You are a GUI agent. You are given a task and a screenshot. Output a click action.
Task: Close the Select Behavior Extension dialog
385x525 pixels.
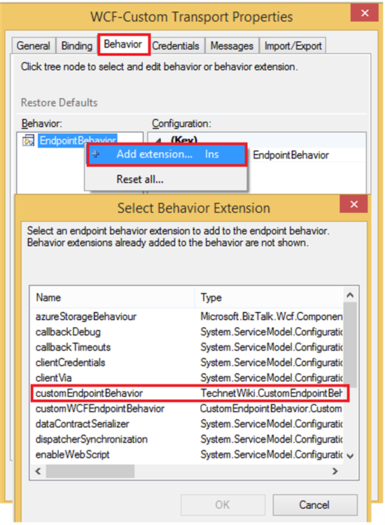pyautogui.click(x=353, y=204)
